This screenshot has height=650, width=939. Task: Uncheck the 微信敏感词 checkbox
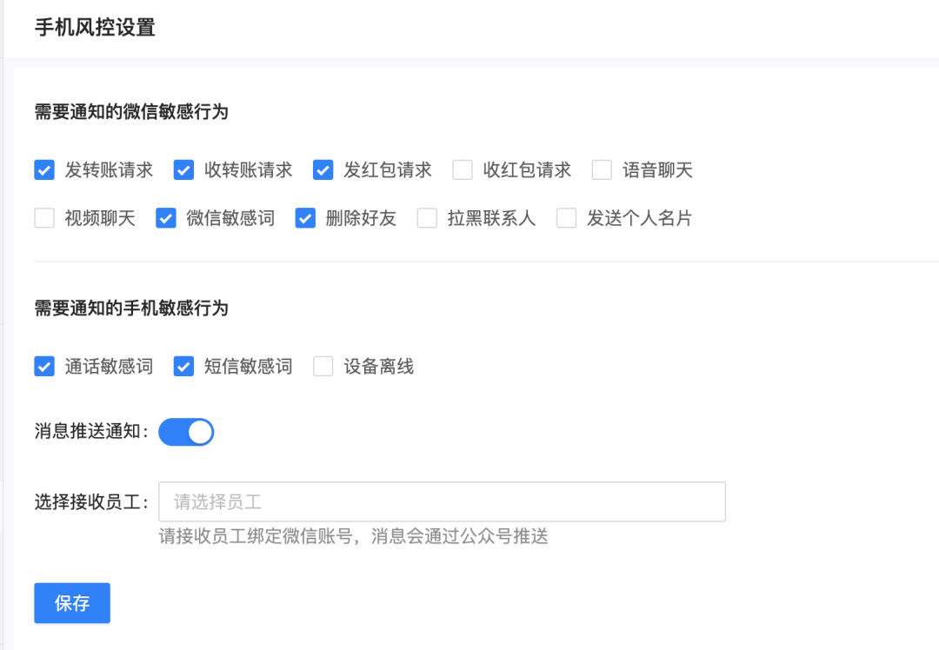(166, 218)
